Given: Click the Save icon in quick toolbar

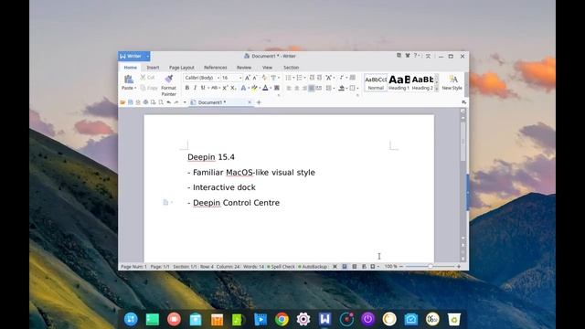Looking at the screenshot, I should (x=130, y=102).
